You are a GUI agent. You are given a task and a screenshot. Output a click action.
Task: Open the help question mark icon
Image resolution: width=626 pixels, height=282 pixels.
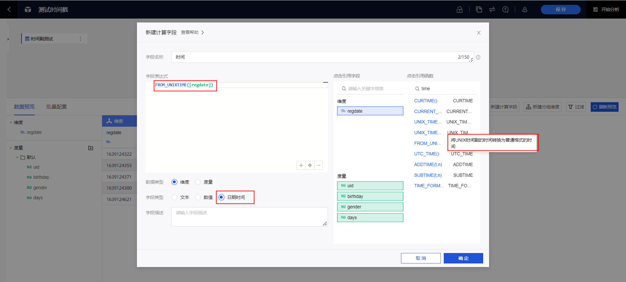505,9
